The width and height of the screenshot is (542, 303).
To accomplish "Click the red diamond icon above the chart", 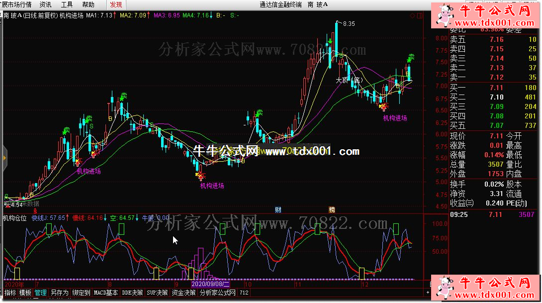I will click(x=412, y=15).
